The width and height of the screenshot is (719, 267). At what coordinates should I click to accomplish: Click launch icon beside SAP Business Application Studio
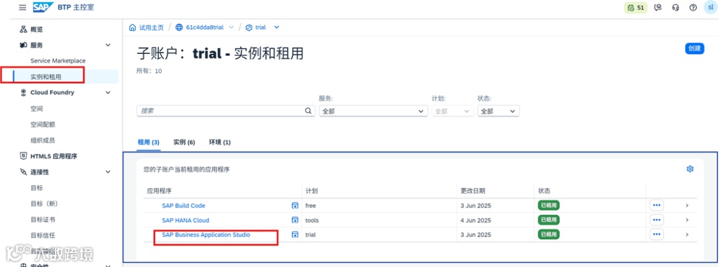[295, 234]
